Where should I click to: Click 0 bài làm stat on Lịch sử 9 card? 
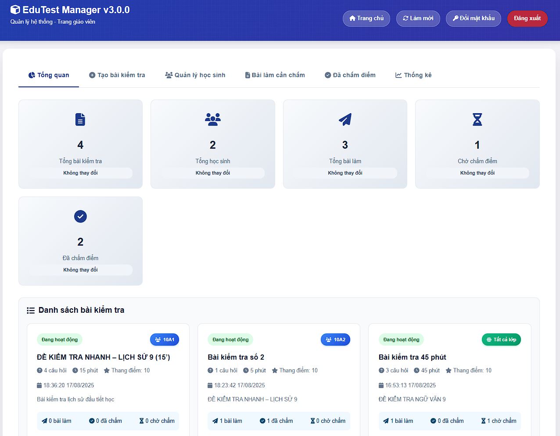[57, 421]
